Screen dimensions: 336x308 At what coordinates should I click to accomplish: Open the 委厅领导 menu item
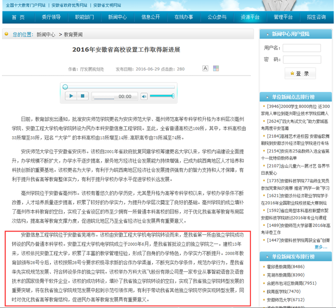[51, 17]
